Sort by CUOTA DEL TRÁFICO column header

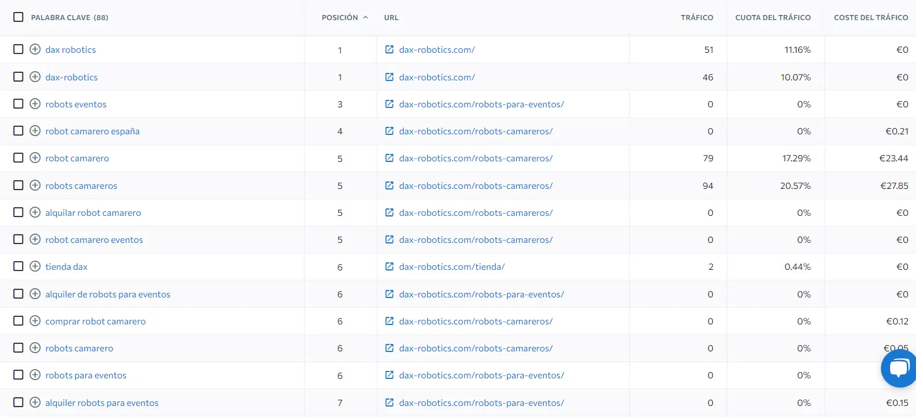pyautogui.click(x=773, y=18)
